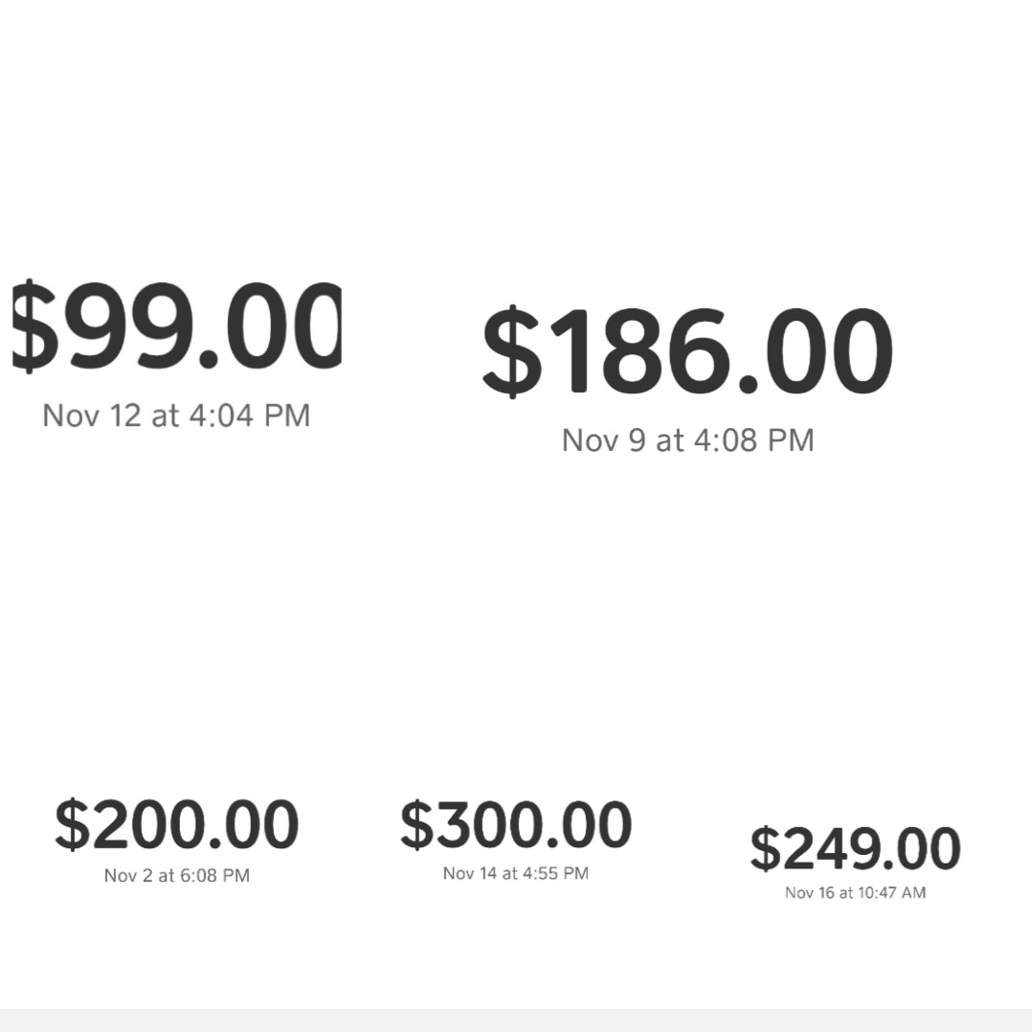Select the $186.00 payment amount
The height and width of the screenshot is (1032, 1032).
[x=687, y=351]
